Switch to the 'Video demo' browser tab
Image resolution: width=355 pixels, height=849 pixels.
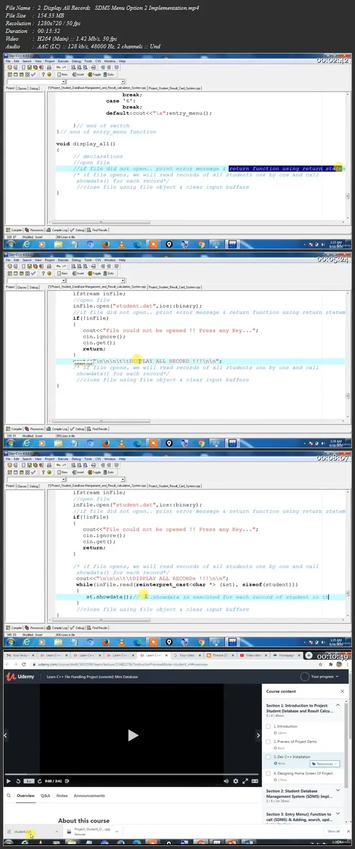point(254,655)
